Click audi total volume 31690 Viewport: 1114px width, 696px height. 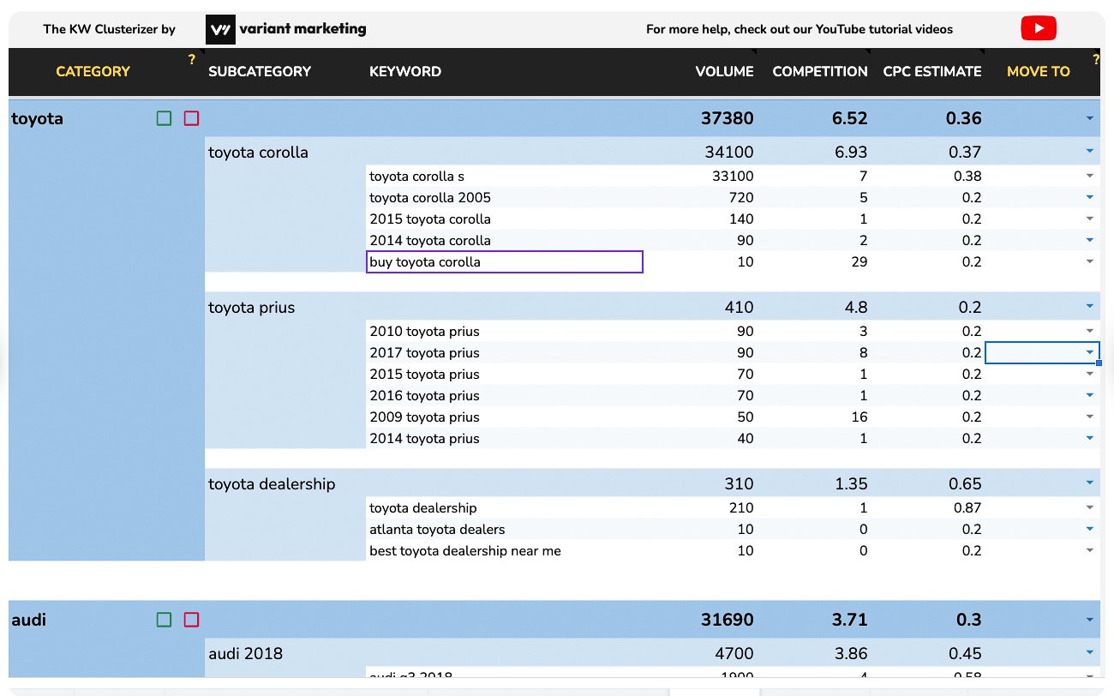coord(727,620)
